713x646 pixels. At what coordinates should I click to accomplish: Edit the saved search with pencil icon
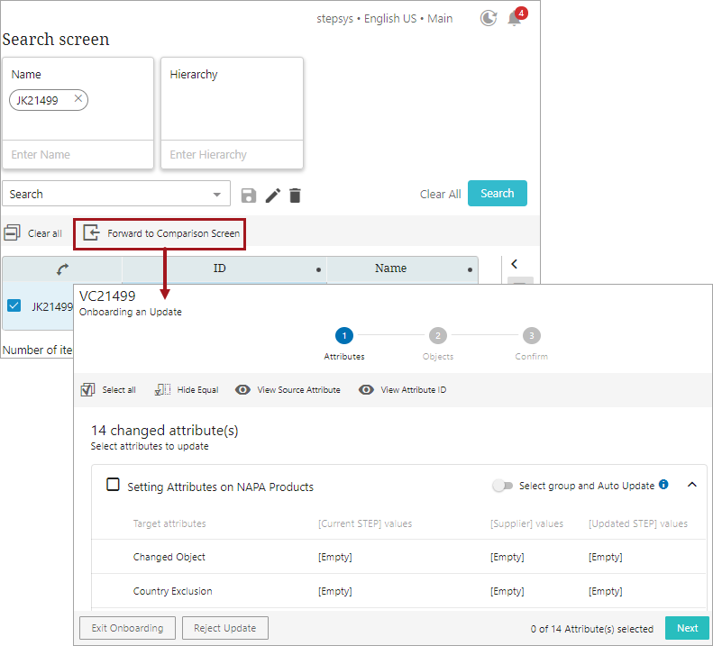273,196
